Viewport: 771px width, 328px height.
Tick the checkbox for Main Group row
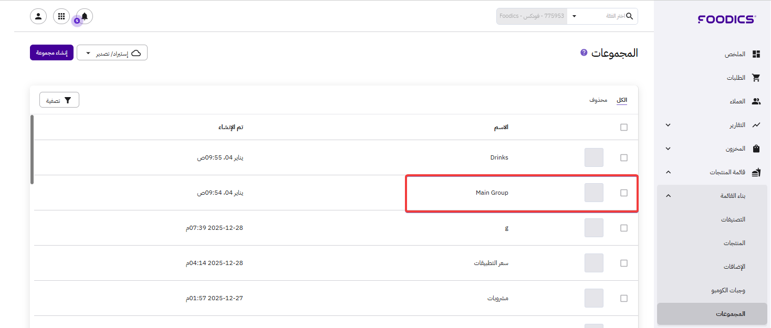pyautogui.click(x=624, y=193)
